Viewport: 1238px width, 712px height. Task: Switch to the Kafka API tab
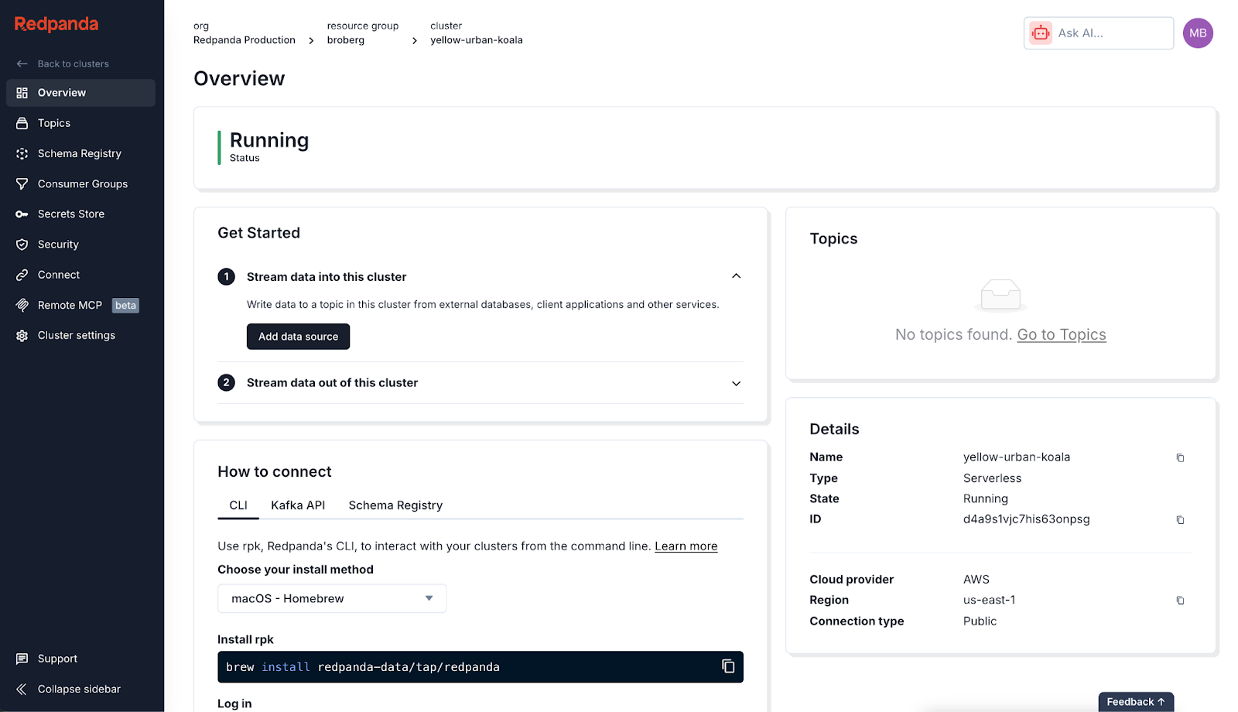[298, 505]
